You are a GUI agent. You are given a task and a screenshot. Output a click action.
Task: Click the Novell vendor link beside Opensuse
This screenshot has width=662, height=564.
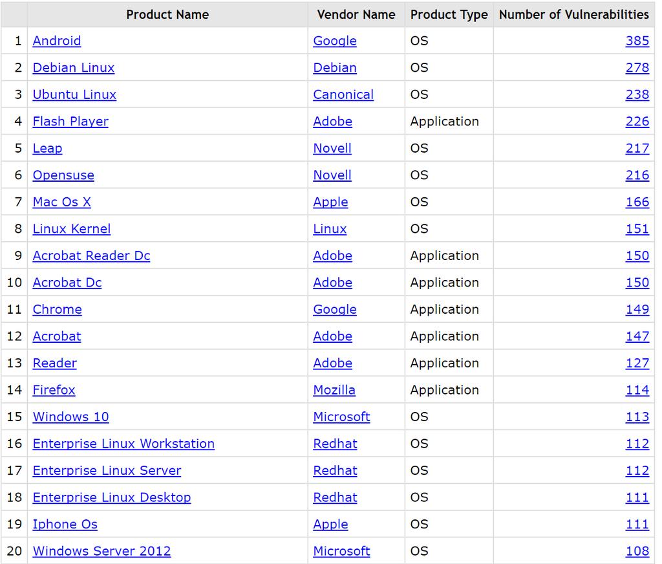332,175
